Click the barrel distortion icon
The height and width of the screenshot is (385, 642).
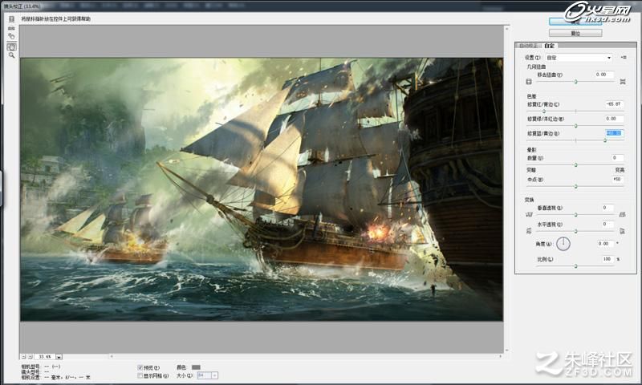click(529, 82)
